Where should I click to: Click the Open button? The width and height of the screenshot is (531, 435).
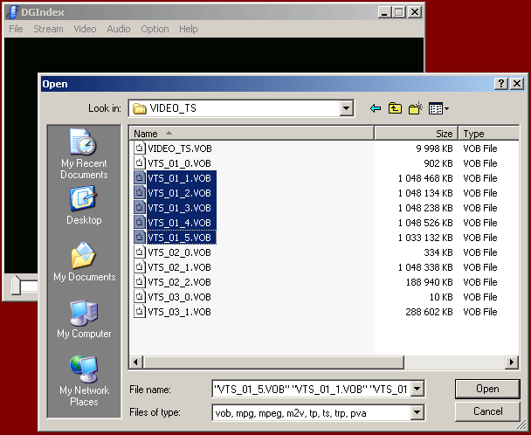(487, 389)
